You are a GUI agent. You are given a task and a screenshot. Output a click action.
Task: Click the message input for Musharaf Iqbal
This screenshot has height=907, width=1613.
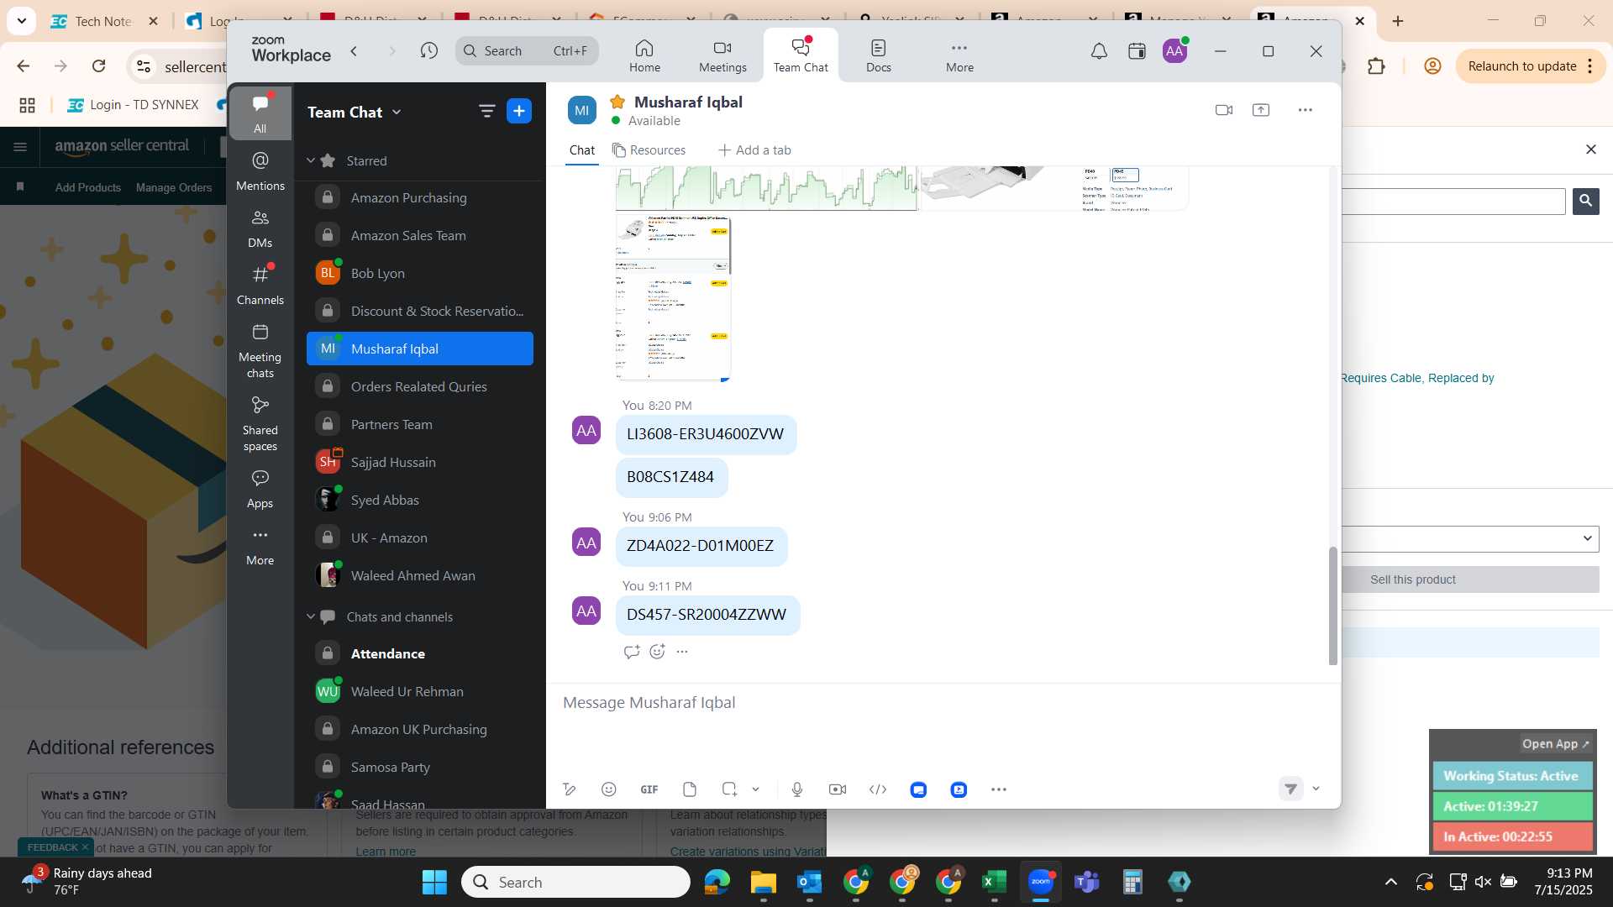943,703
